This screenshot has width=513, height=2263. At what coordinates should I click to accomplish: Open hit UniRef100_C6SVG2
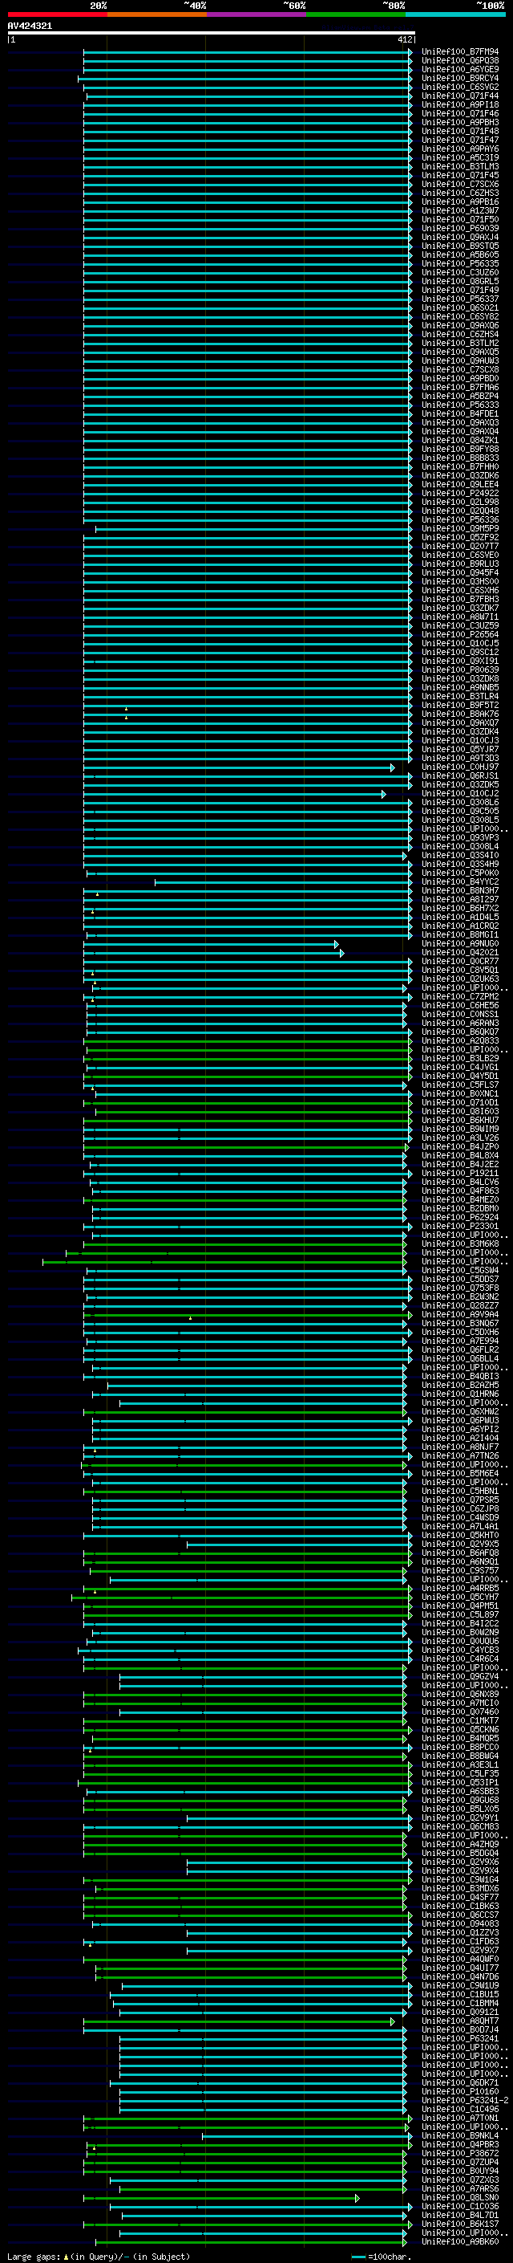click(x=460, y=87)
